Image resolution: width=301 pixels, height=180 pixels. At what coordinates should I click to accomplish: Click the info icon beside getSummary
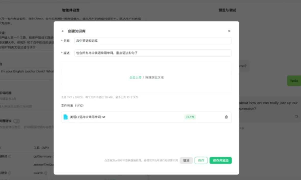click(53, 156)
